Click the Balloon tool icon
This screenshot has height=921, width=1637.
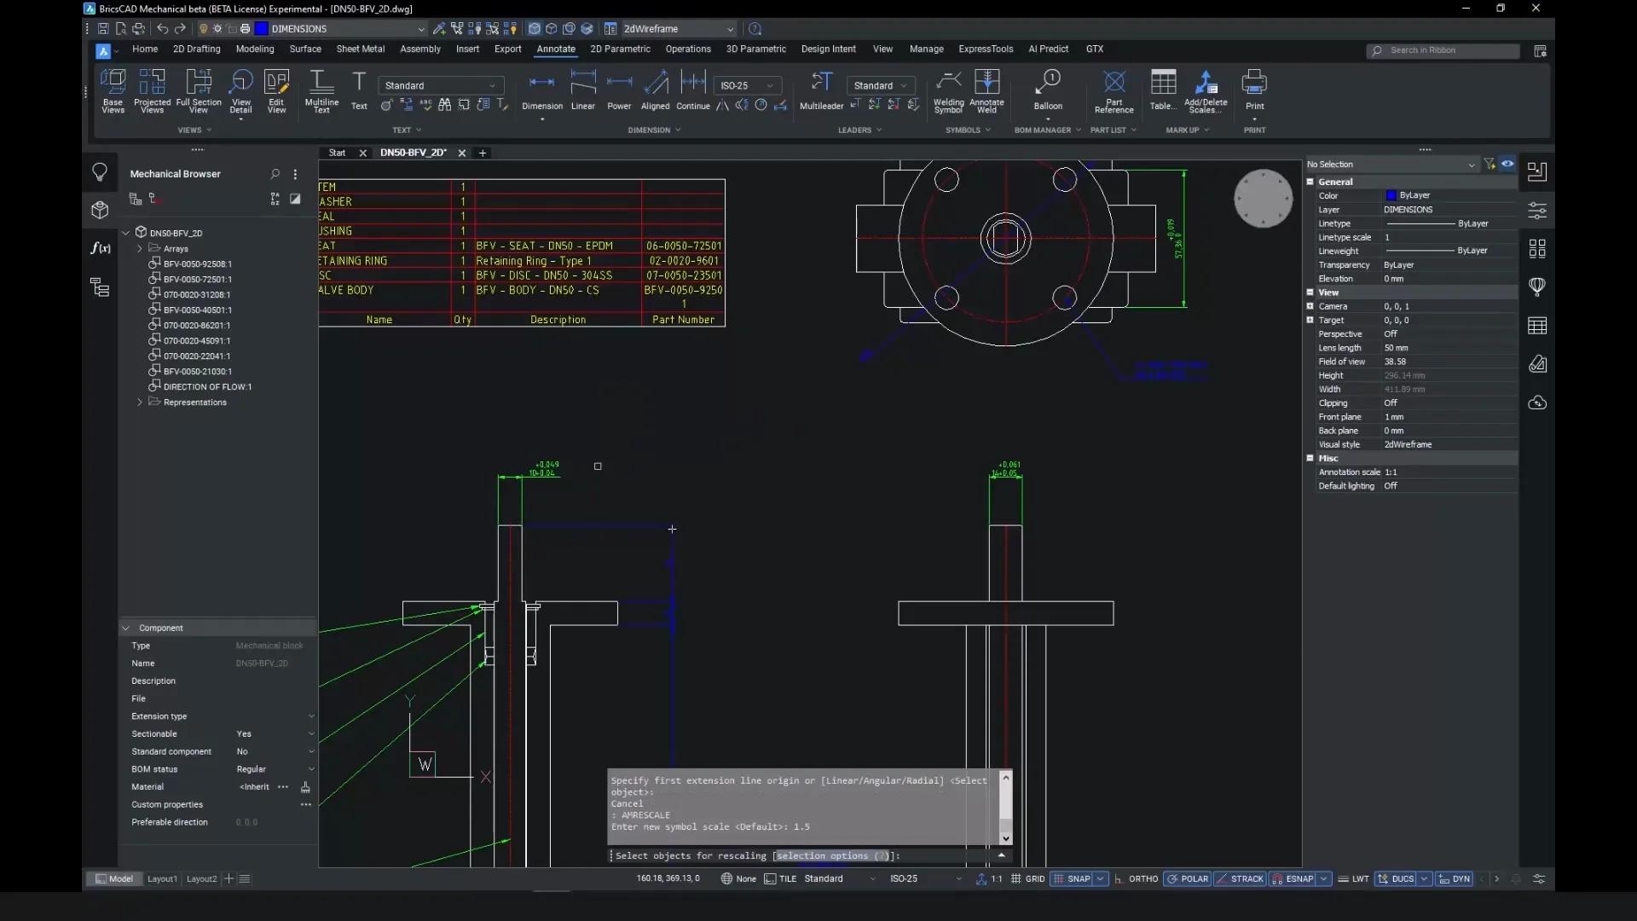coord(1047,84)
